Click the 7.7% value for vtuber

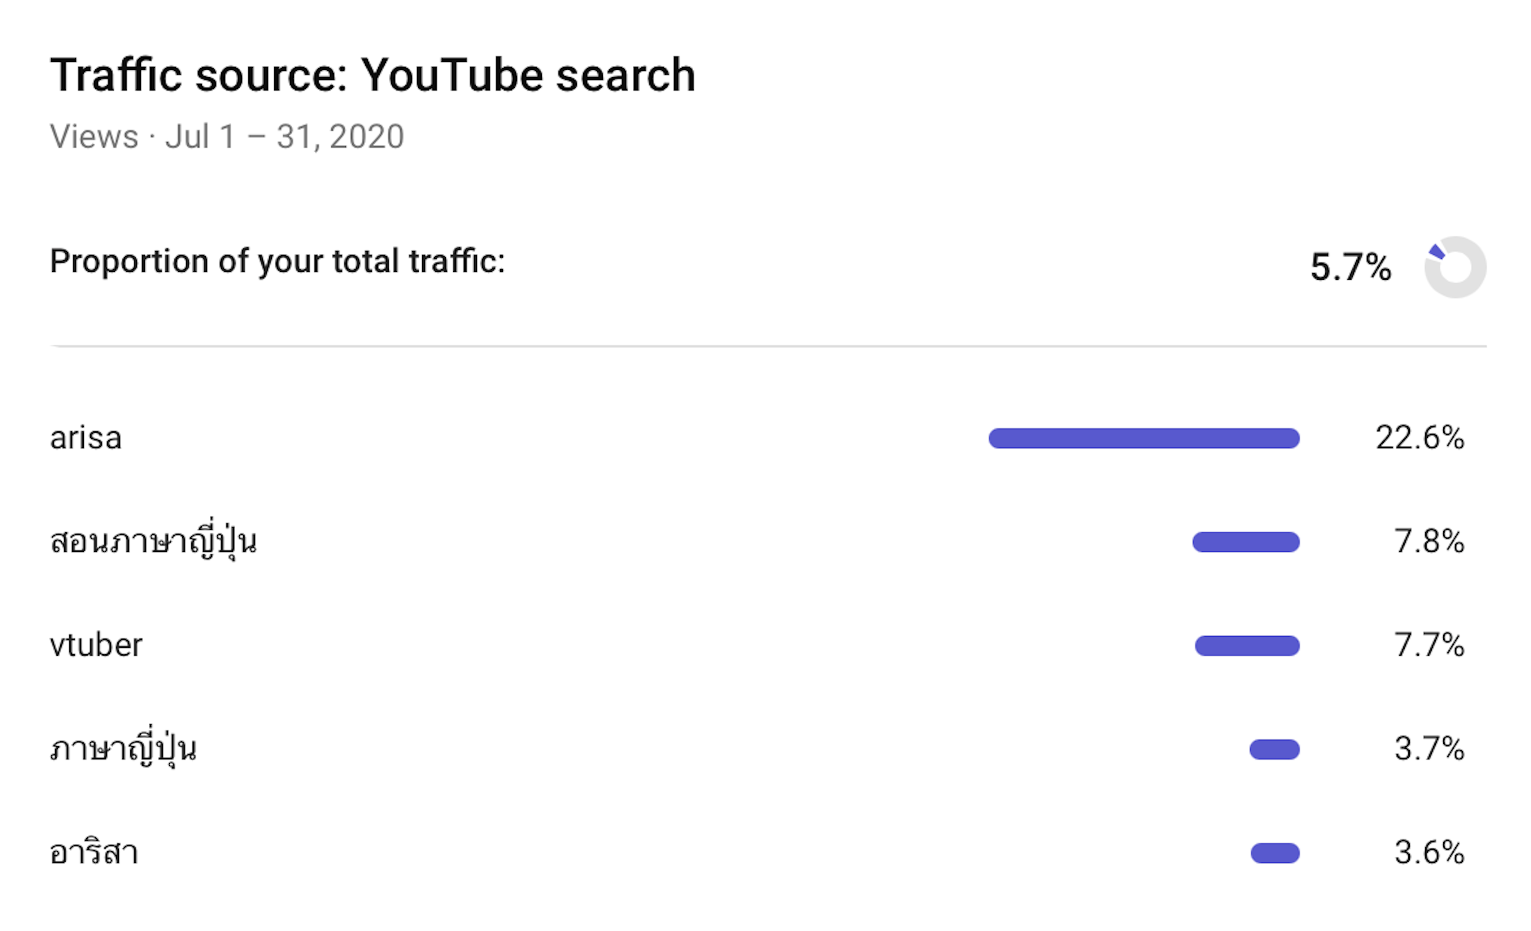coord(1429,645)
